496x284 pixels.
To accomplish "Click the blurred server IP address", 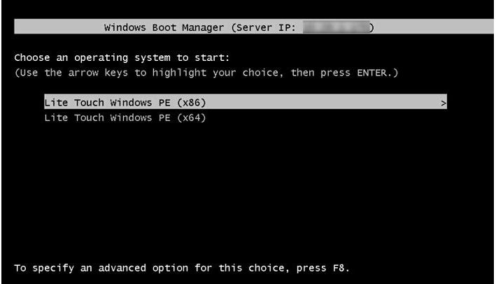I will (336, 27).
